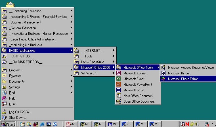Select the BASIC Applications menu entry
Screen dimensions: 216x127
37,51
